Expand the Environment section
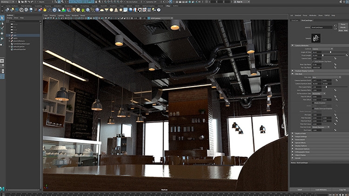 click(x=293, y=140)
